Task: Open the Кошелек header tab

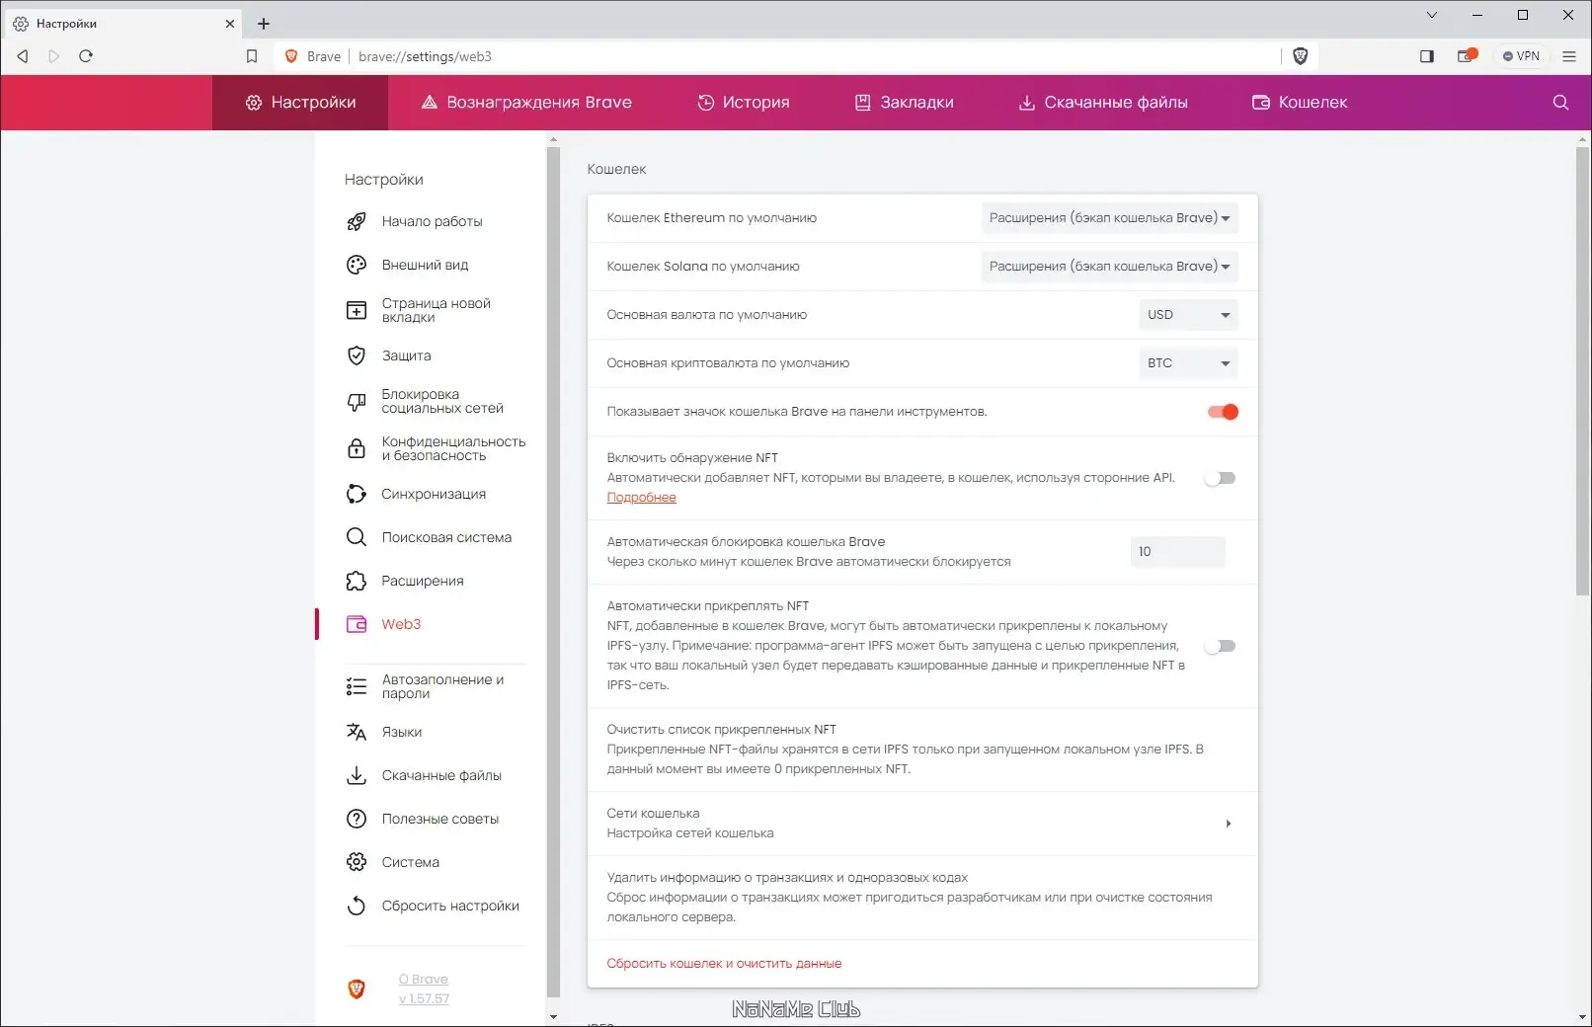Action: pyautogui.click(x=1300, y=102)
